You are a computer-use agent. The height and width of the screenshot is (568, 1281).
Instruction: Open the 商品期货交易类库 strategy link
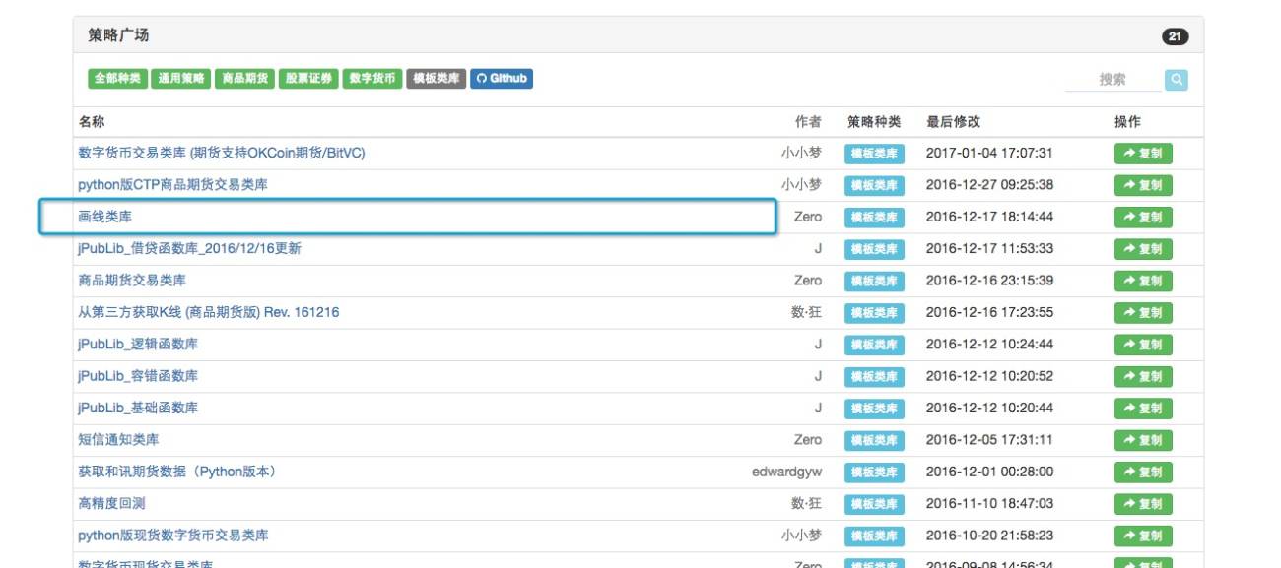tap(132, 281)
